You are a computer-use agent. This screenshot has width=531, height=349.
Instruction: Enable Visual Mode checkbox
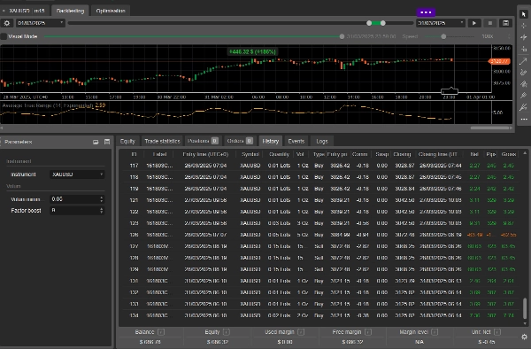click(4, 36)
